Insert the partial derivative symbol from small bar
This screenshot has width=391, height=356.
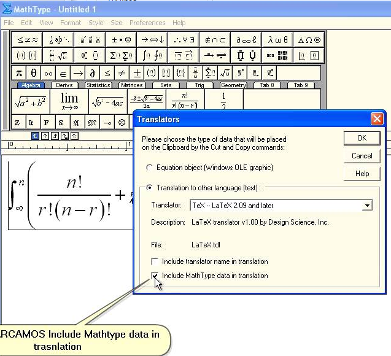[93, 73]
